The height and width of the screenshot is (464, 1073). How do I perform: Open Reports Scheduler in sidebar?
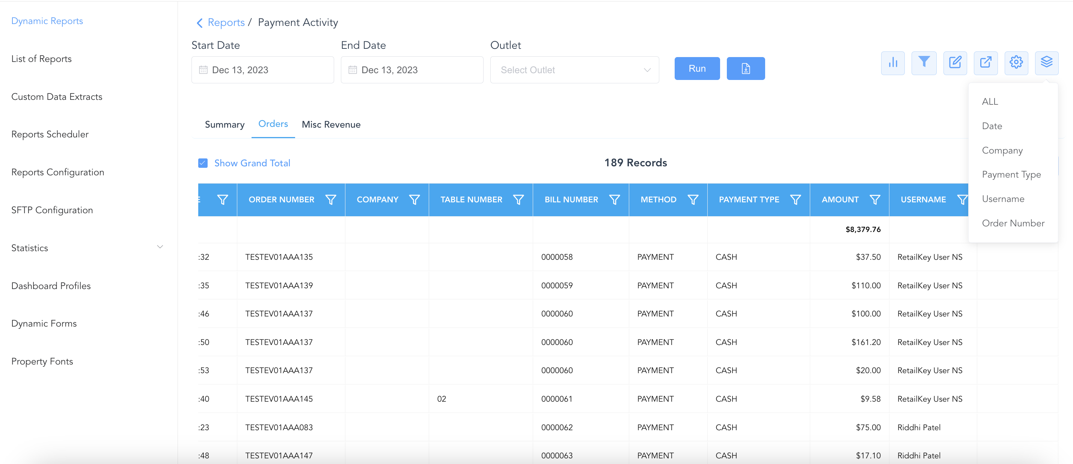pyautogui.click(x=50, y=134)
